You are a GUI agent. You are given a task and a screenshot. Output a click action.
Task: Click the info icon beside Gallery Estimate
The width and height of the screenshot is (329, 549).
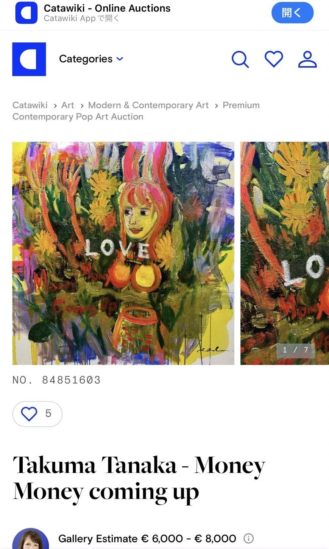click(x=248, y=538)
